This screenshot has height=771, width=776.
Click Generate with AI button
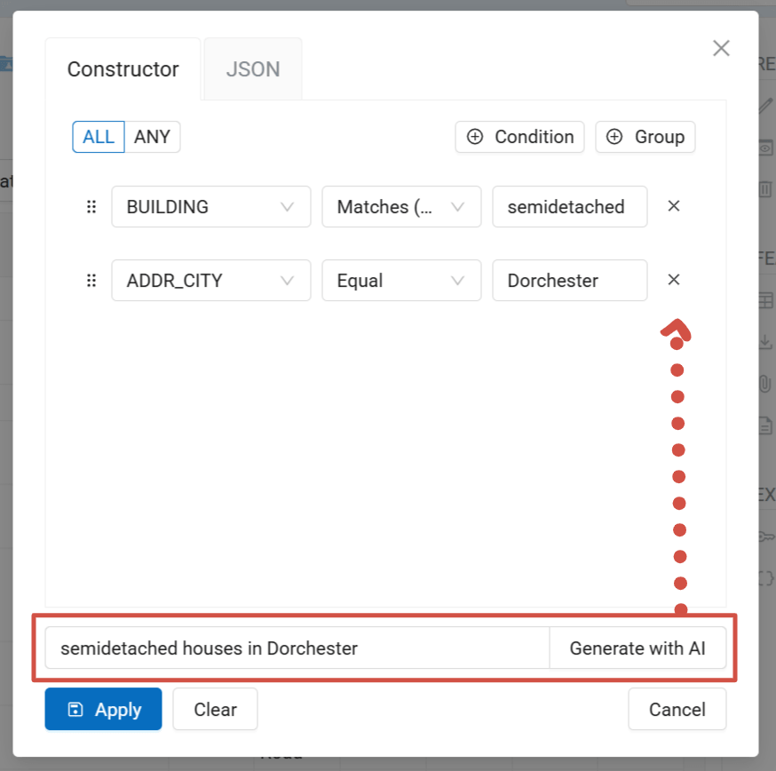pos(637,648)
